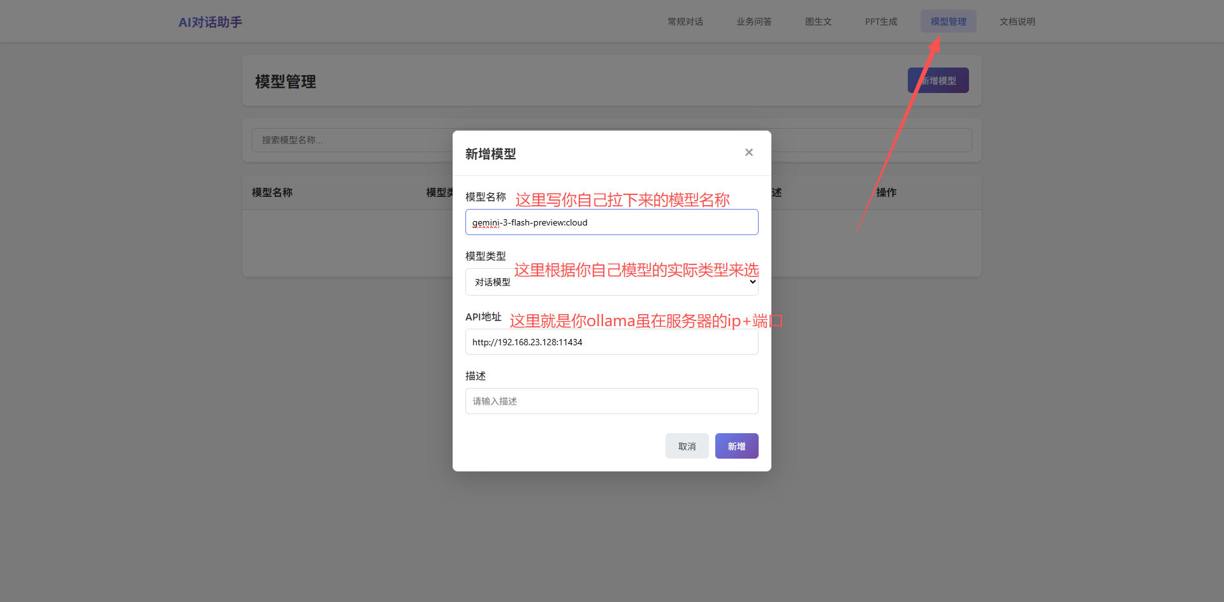This screenshot has width=1224, height=602.
Task: Click the 取消 button
Action: click(687, 446)
